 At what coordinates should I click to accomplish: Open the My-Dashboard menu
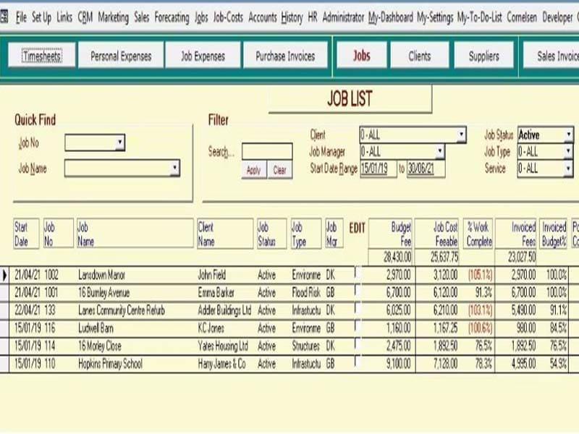pyautogui.click(x=390, y=17)
